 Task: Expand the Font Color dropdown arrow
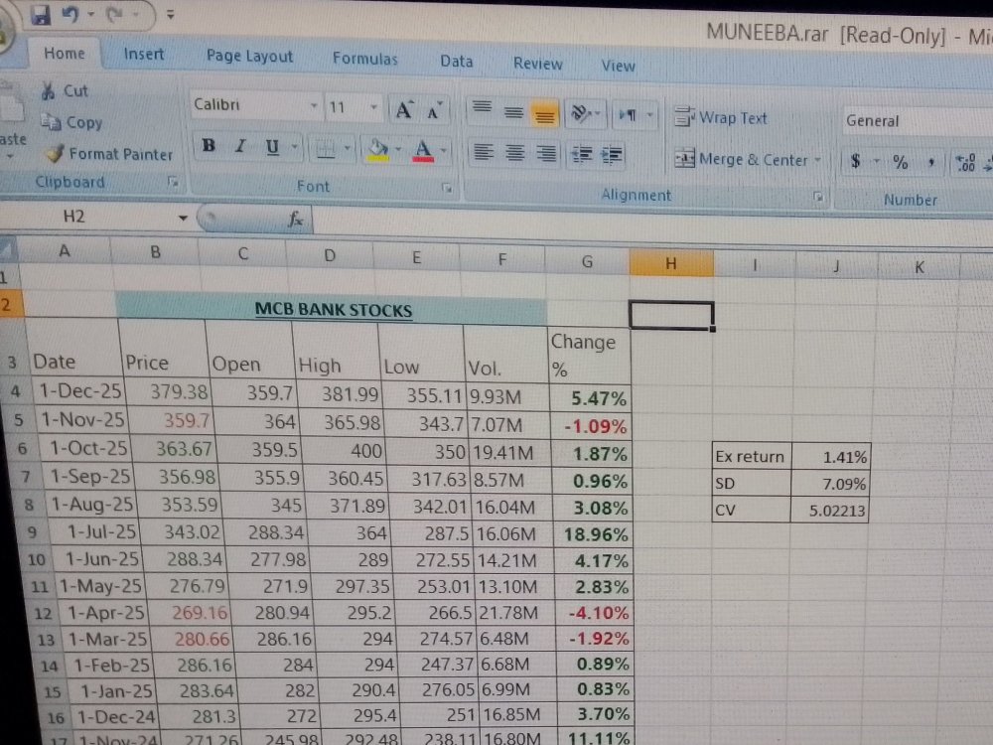443,151
